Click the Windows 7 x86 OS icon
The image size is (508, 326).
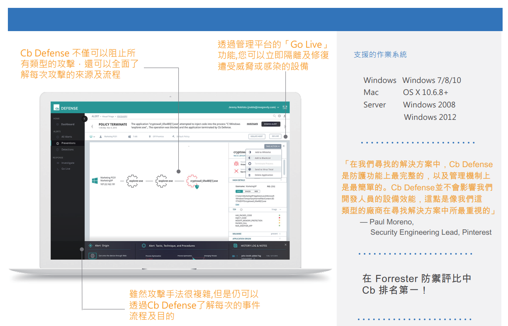coord(129,136)
